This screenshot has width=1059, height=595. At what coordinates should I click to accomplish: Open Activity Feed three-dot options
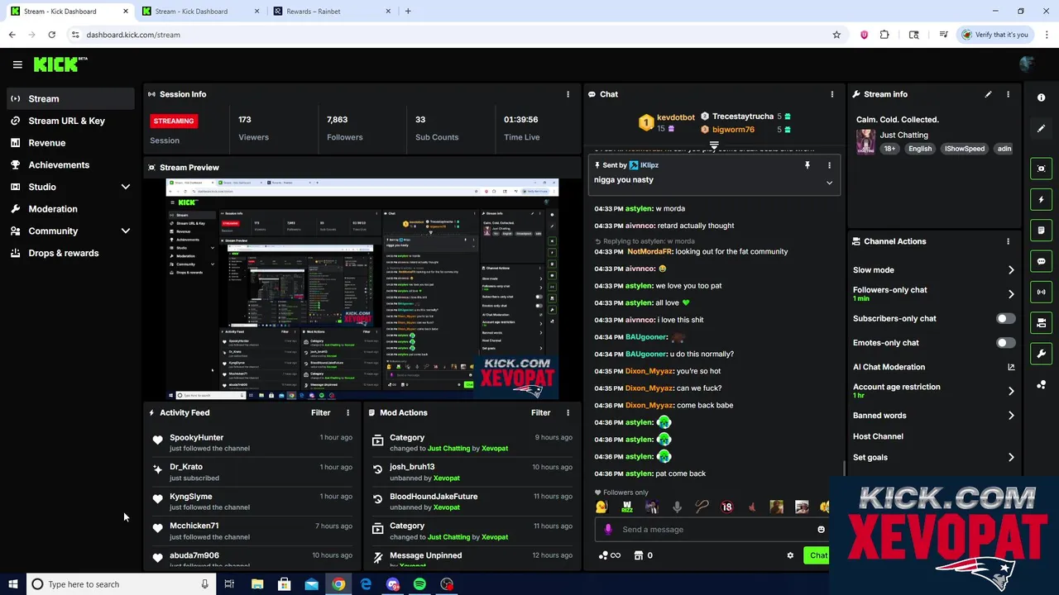pyautogui.click(x=347, y=412)
